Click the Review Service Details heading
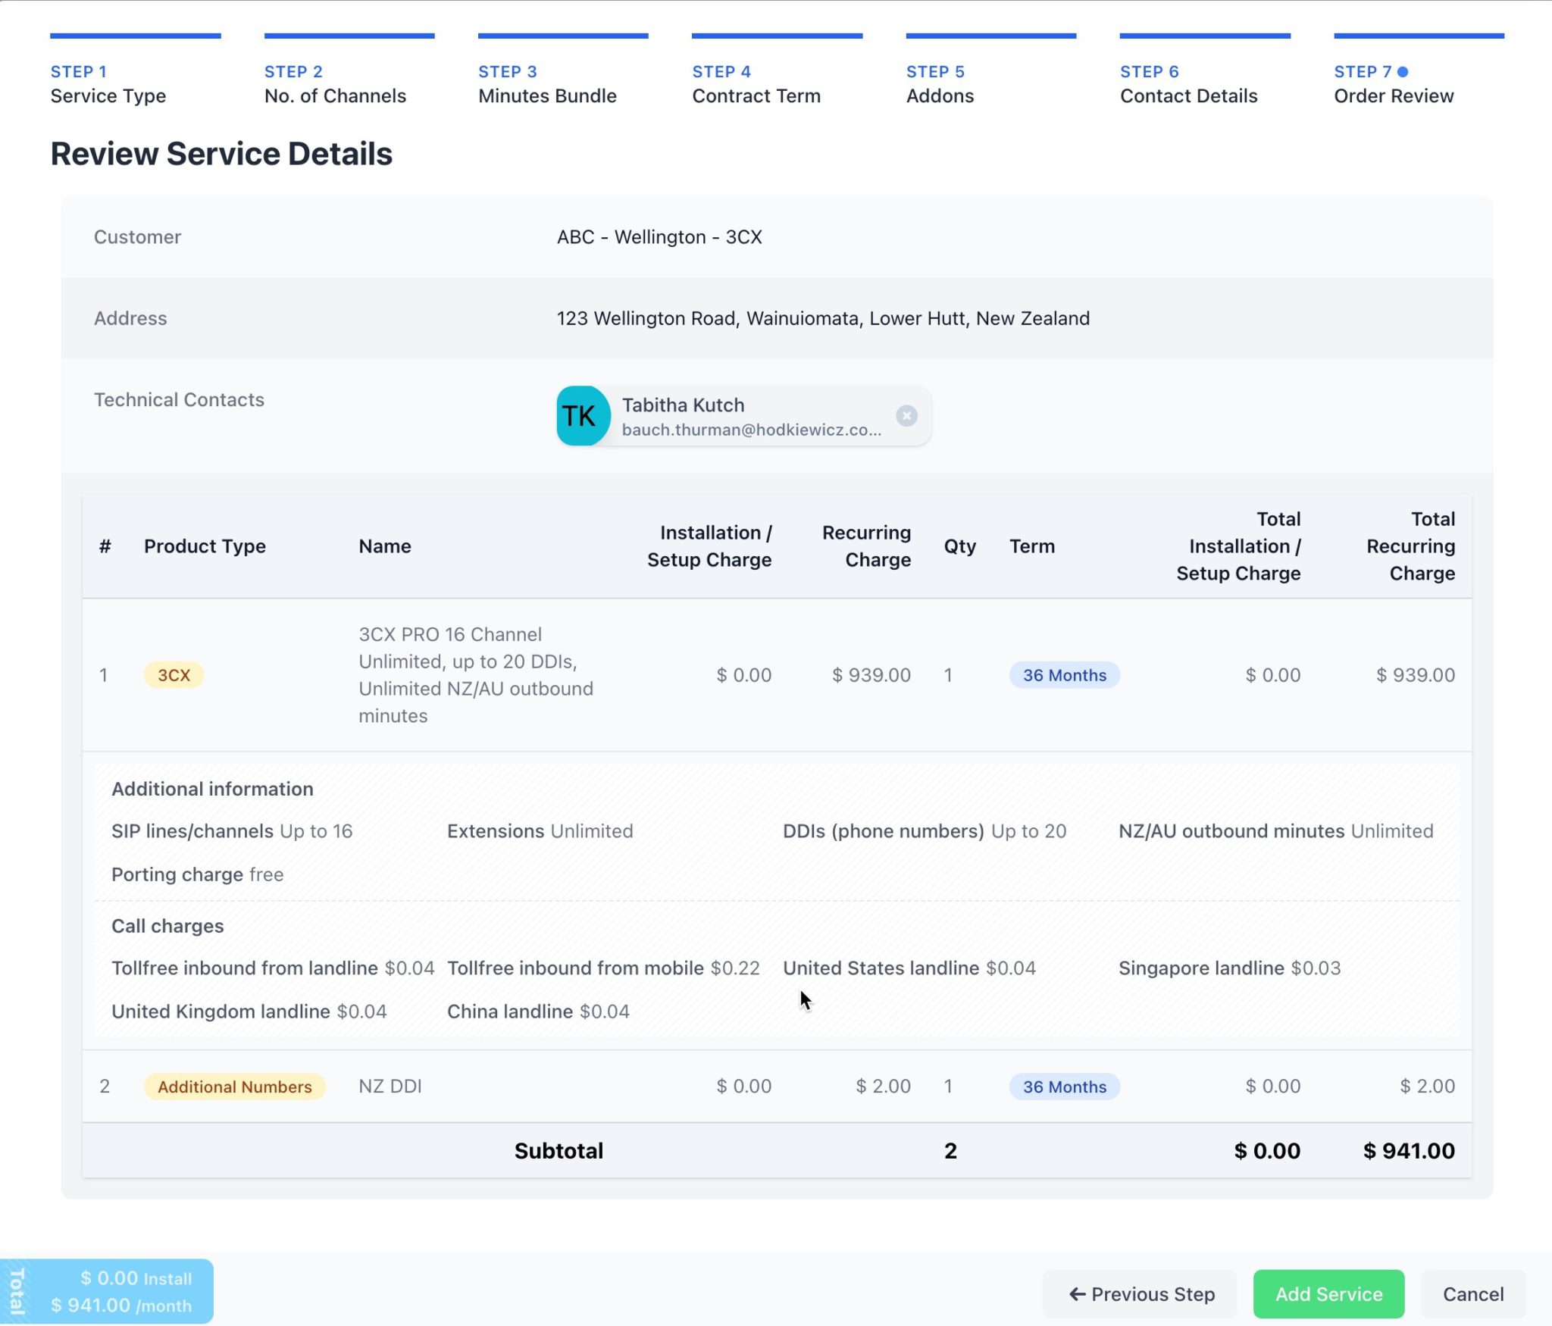The image size is (1552, 1326). point(221,154)
